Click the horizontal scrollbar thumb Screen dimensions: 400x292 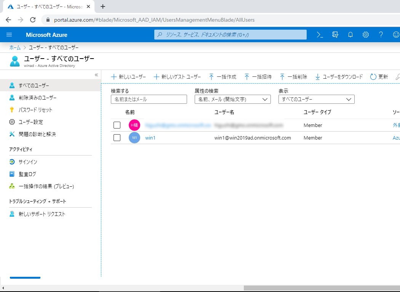pos(322,288)
